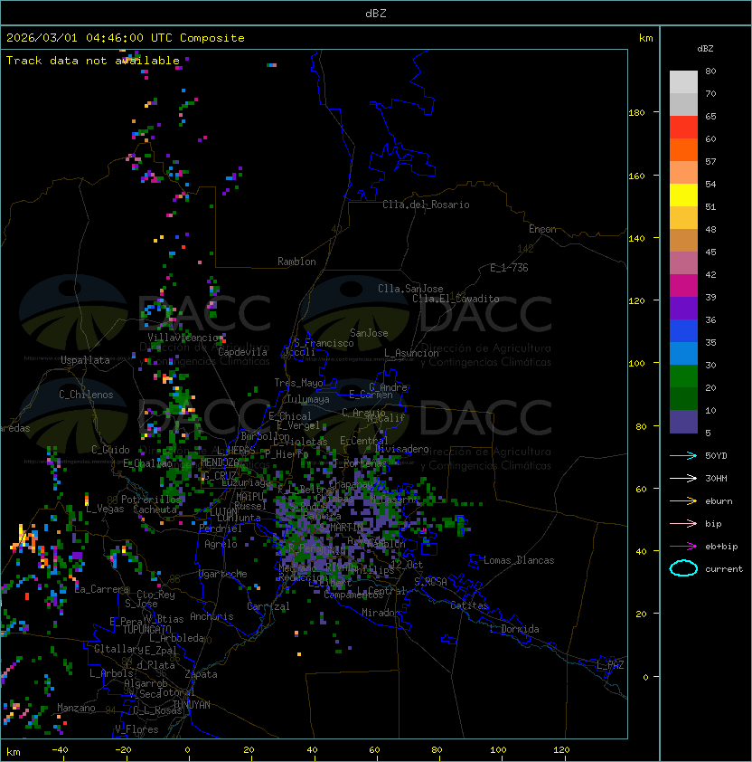752x762 pixels.
Task: Click the MENDOZA city label on map
Action: 220,462
